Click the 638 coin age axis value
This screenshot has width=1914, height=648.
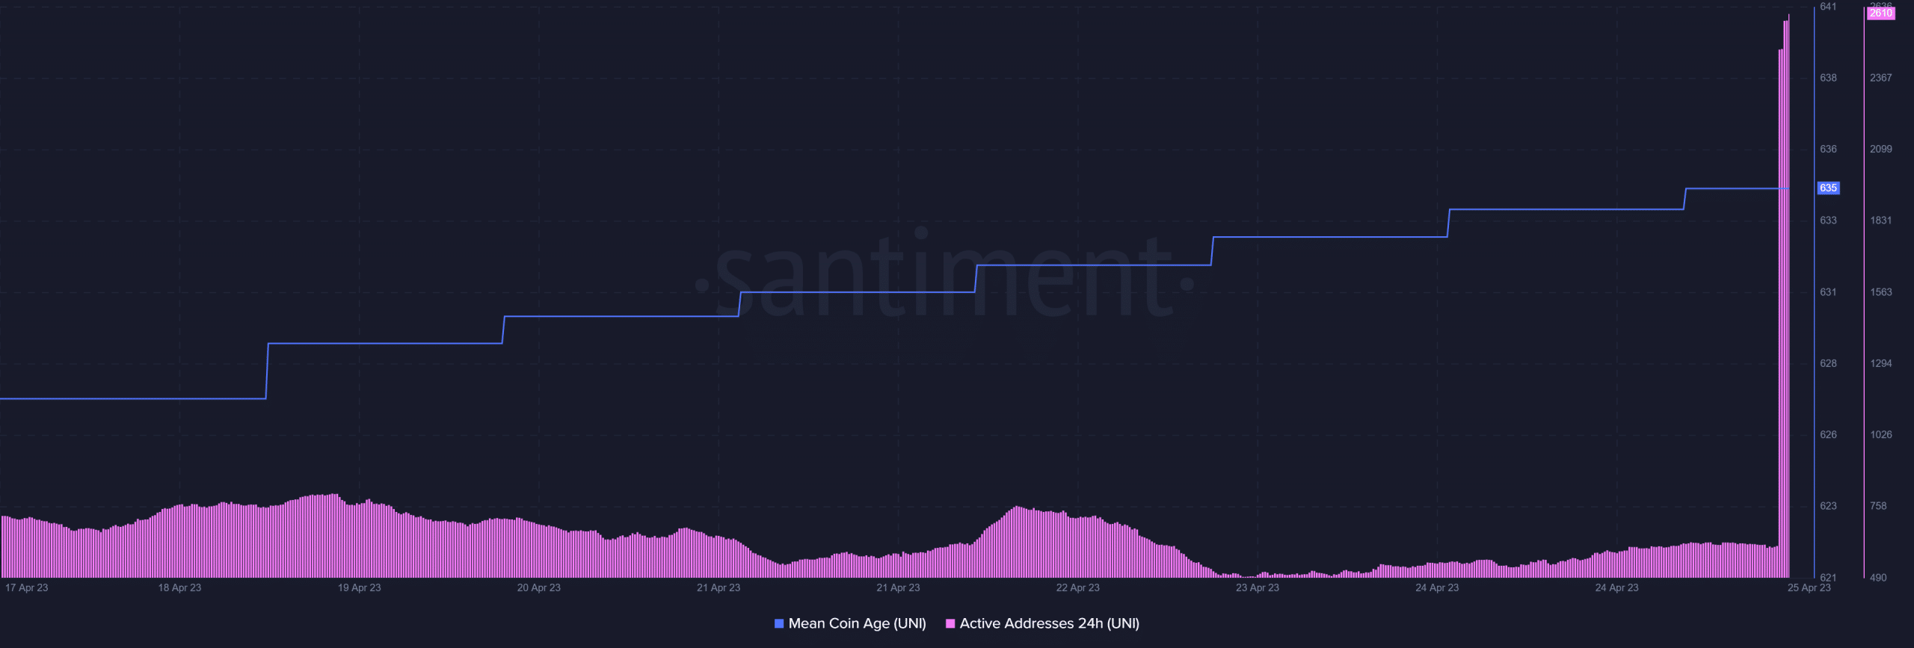(x=1828, y=78)
